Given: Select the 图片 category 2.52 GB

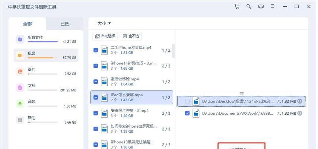Looking at the screenshot, I should 46,72.
